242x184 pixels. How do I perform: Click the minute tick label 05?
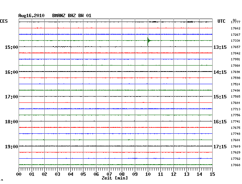(83, 174)
